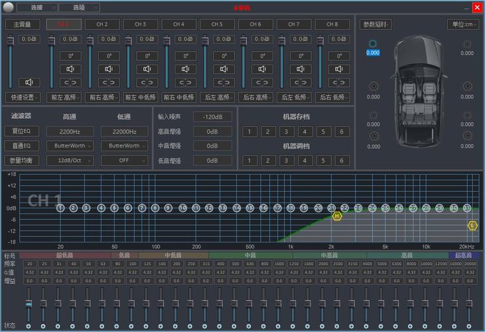Click the round logo button in title bar
485x332 pixels.
pos(8,7)
